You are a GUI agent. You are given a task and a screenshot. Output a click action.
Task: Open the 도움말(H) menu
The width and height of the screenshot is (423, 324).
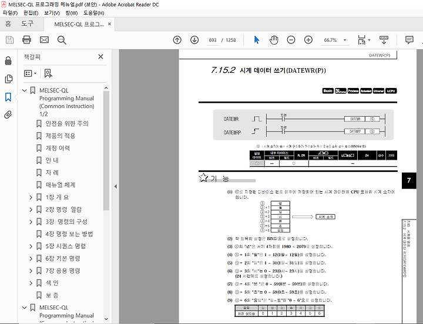point(93,13)
